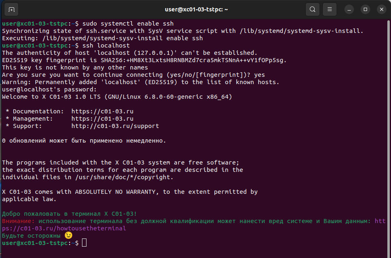
Task: Click the winking emoji after Будьте осторожны
Action: tap(69, 236)
